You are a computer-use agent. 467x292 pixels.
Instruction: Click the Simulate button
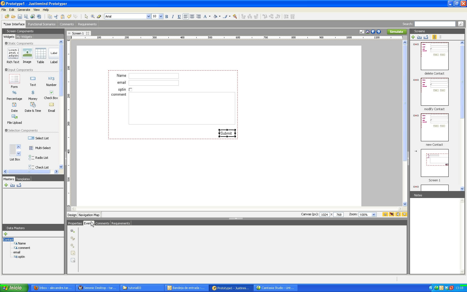coord(396,31)
